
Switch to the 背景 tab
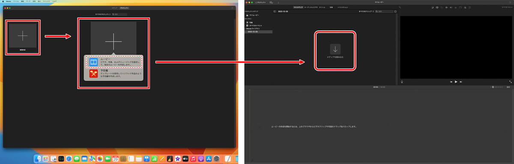click(331, 7)
